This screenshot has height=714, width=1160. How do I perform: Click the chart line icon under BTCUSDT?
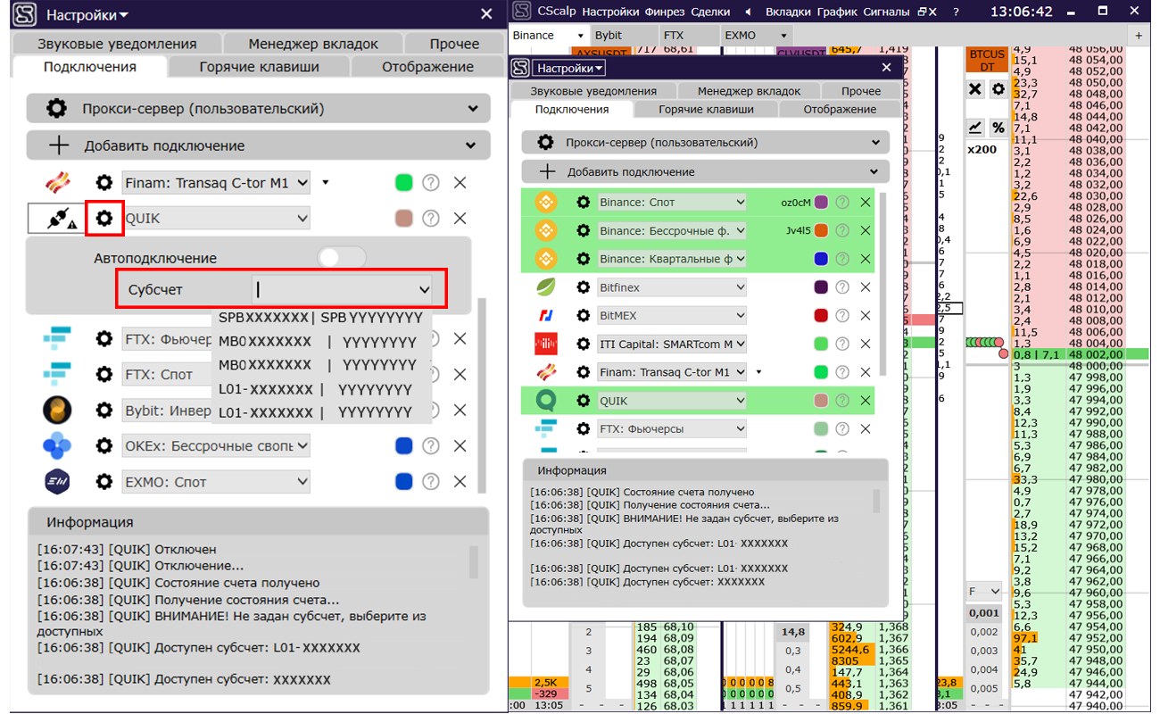click(x=975, y=128)
